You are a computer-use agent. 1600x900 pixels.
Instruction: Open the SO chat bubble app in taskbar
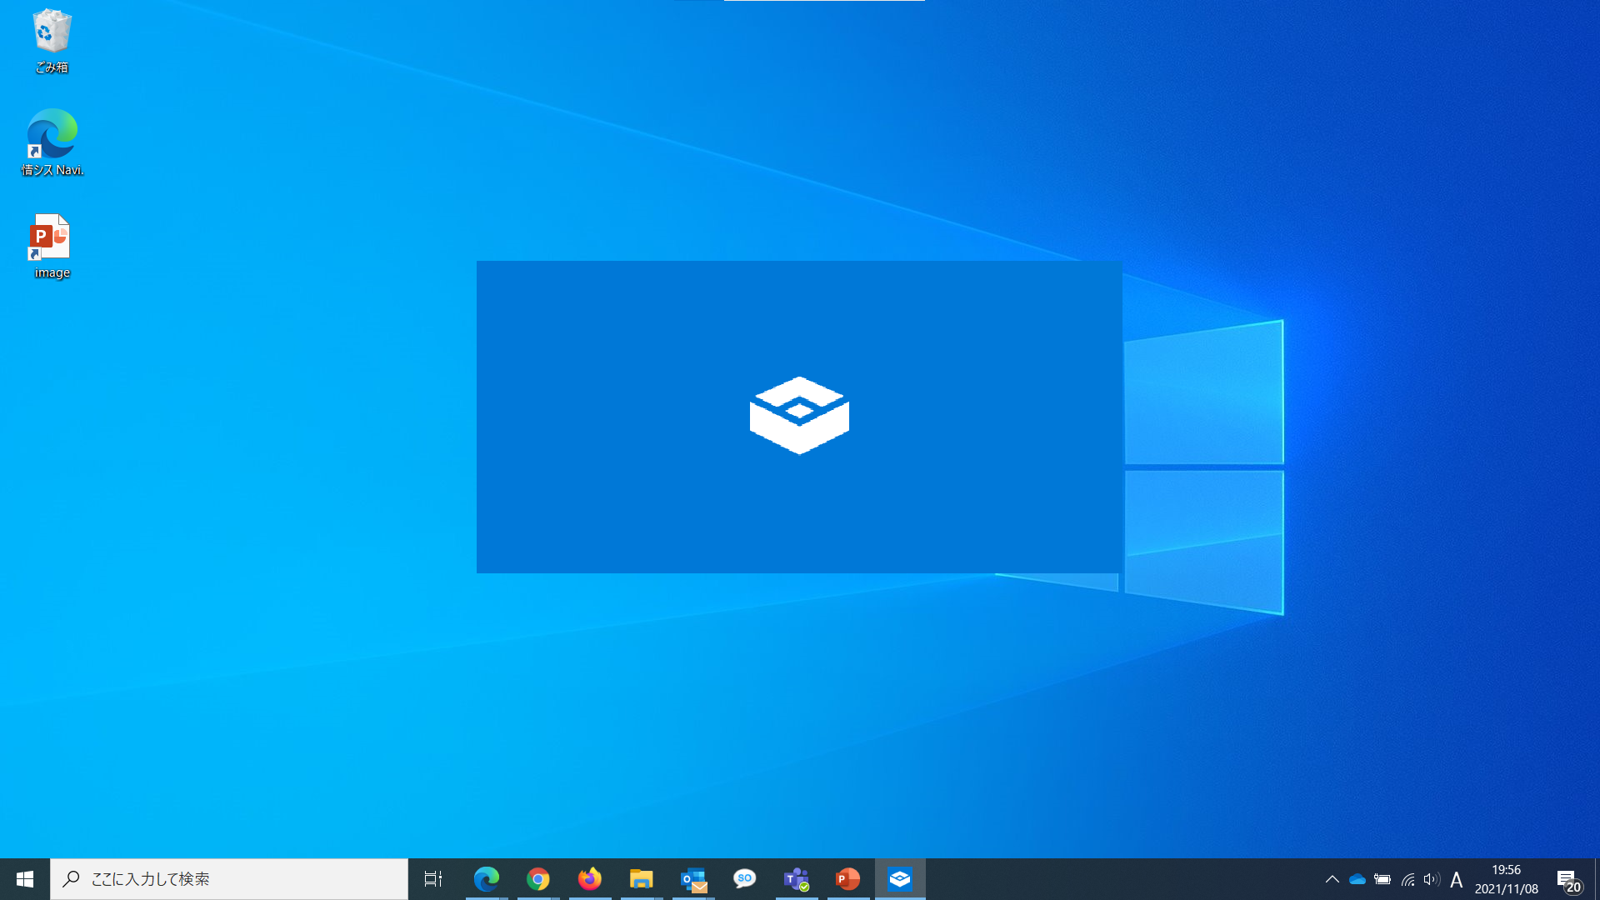click(745, 879)
